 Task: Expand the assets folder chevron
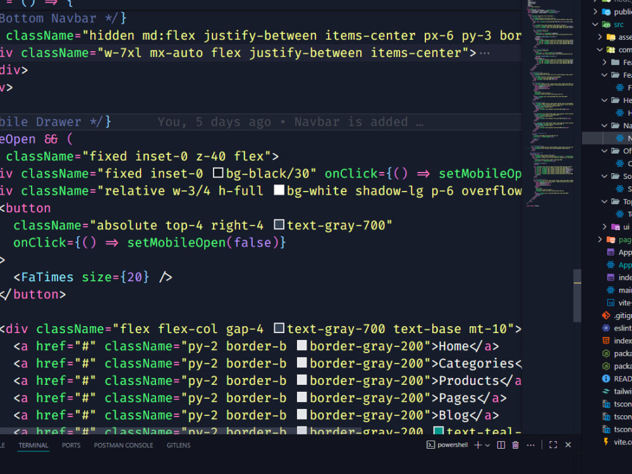pos(600,37)
